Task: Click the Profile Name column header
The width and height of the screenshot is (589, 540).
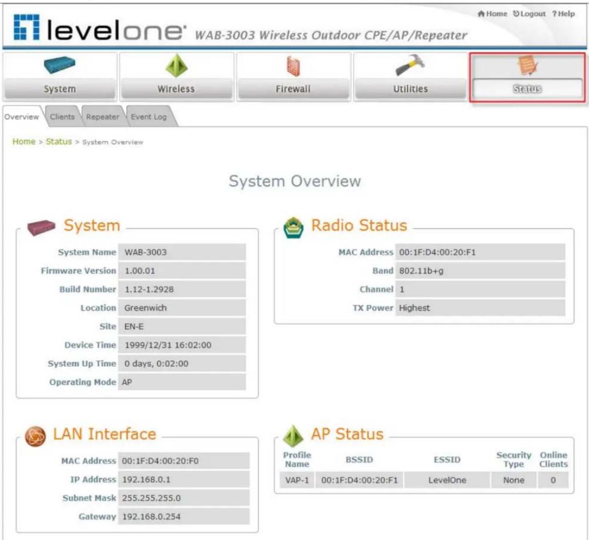Action: click(297, 460)
